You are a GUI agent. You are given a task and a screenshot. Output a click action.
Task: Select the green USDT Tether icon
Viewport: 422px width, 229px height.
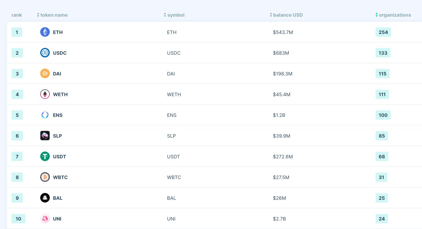click(x=45, y=157)
